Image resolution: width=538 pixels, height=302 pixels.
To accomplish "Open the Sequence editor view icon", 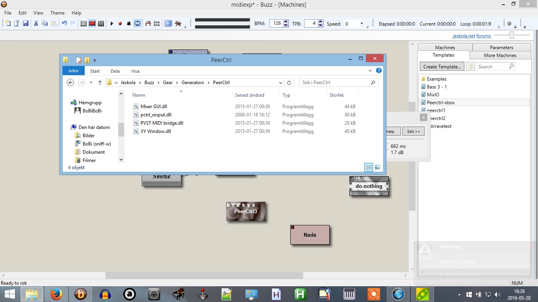I will tap(101, 24).
